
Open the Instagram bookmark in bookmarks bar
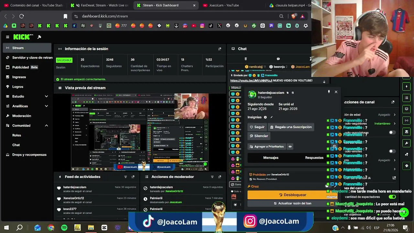(202, 26)
